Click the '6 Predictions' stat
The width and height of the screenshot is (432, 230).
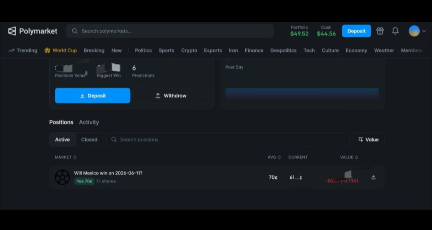point(143,71)
